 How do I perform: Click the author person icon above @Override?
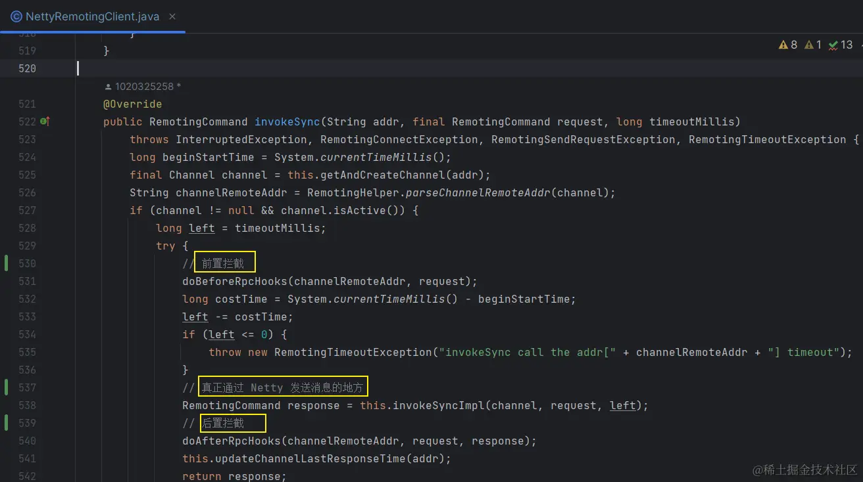(108, 86)
